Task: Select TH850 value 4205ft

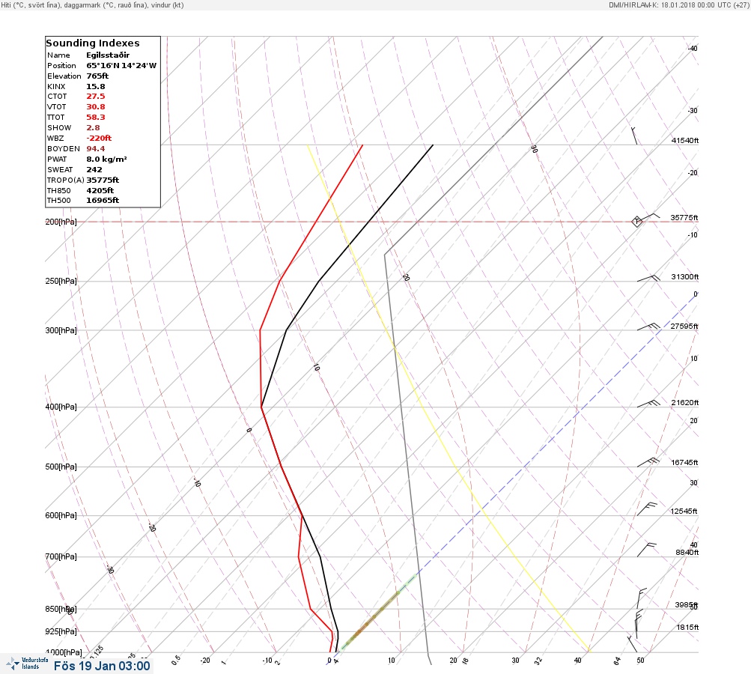Action: (100, 191)
